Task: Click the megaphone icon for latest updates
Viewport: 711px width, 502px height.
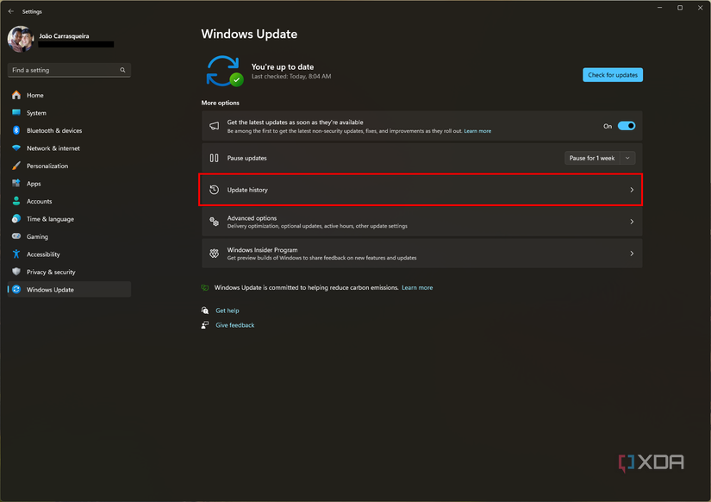Action: click(x=214, y=126)
